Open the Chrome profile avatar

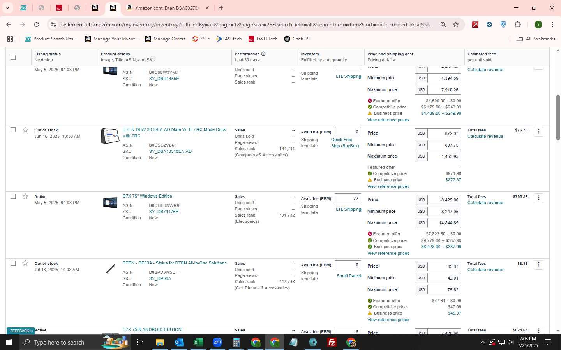538,24
